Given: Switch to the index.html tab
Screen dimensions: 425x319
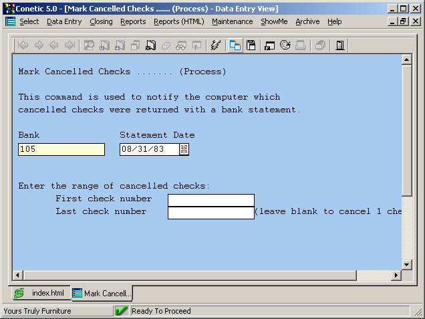Looking at the screenshot, I should [x=40, y=294].
